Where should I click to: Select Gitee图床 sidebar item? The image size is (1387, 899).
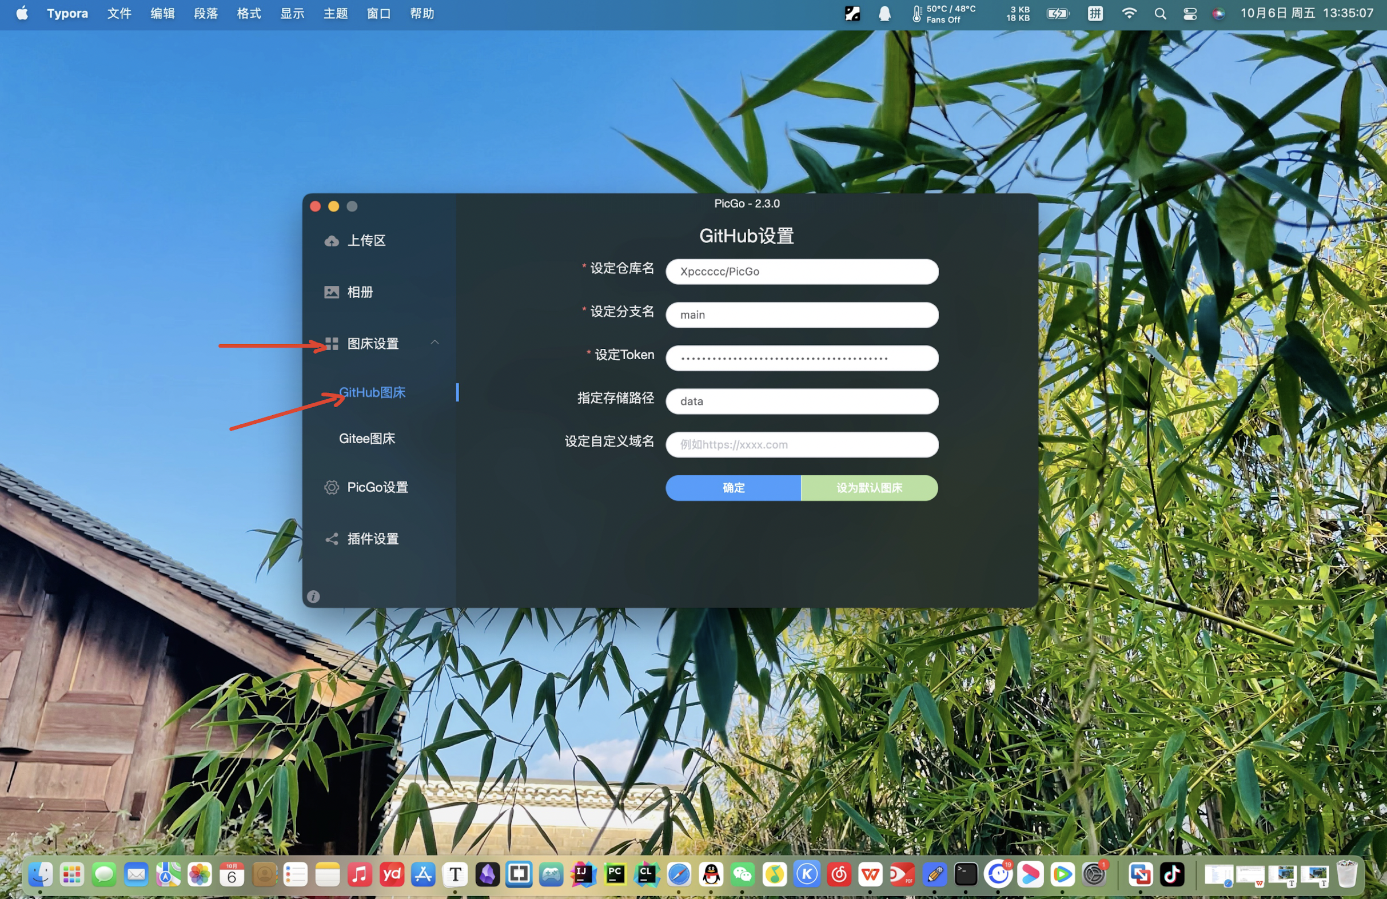click(x=367, y=439)
